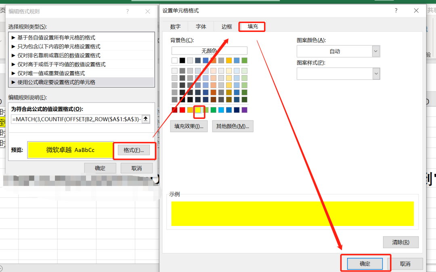Screen dimensions: 436x272
Task: Open 格式 button in edit rule dialog
Action: coord(134,150)
